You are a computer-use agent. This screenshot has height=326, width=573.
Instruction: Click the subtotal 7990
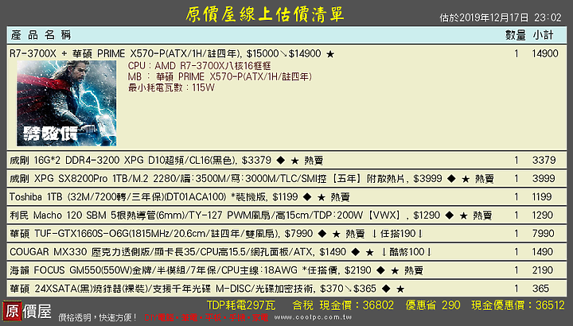[x=544, y=234]
